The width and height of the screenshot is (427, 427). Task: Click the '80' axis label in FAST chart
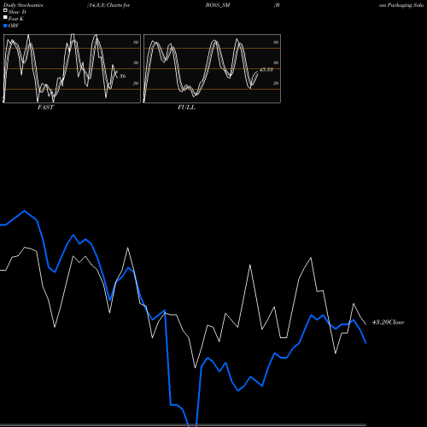(x=136, y=42)
